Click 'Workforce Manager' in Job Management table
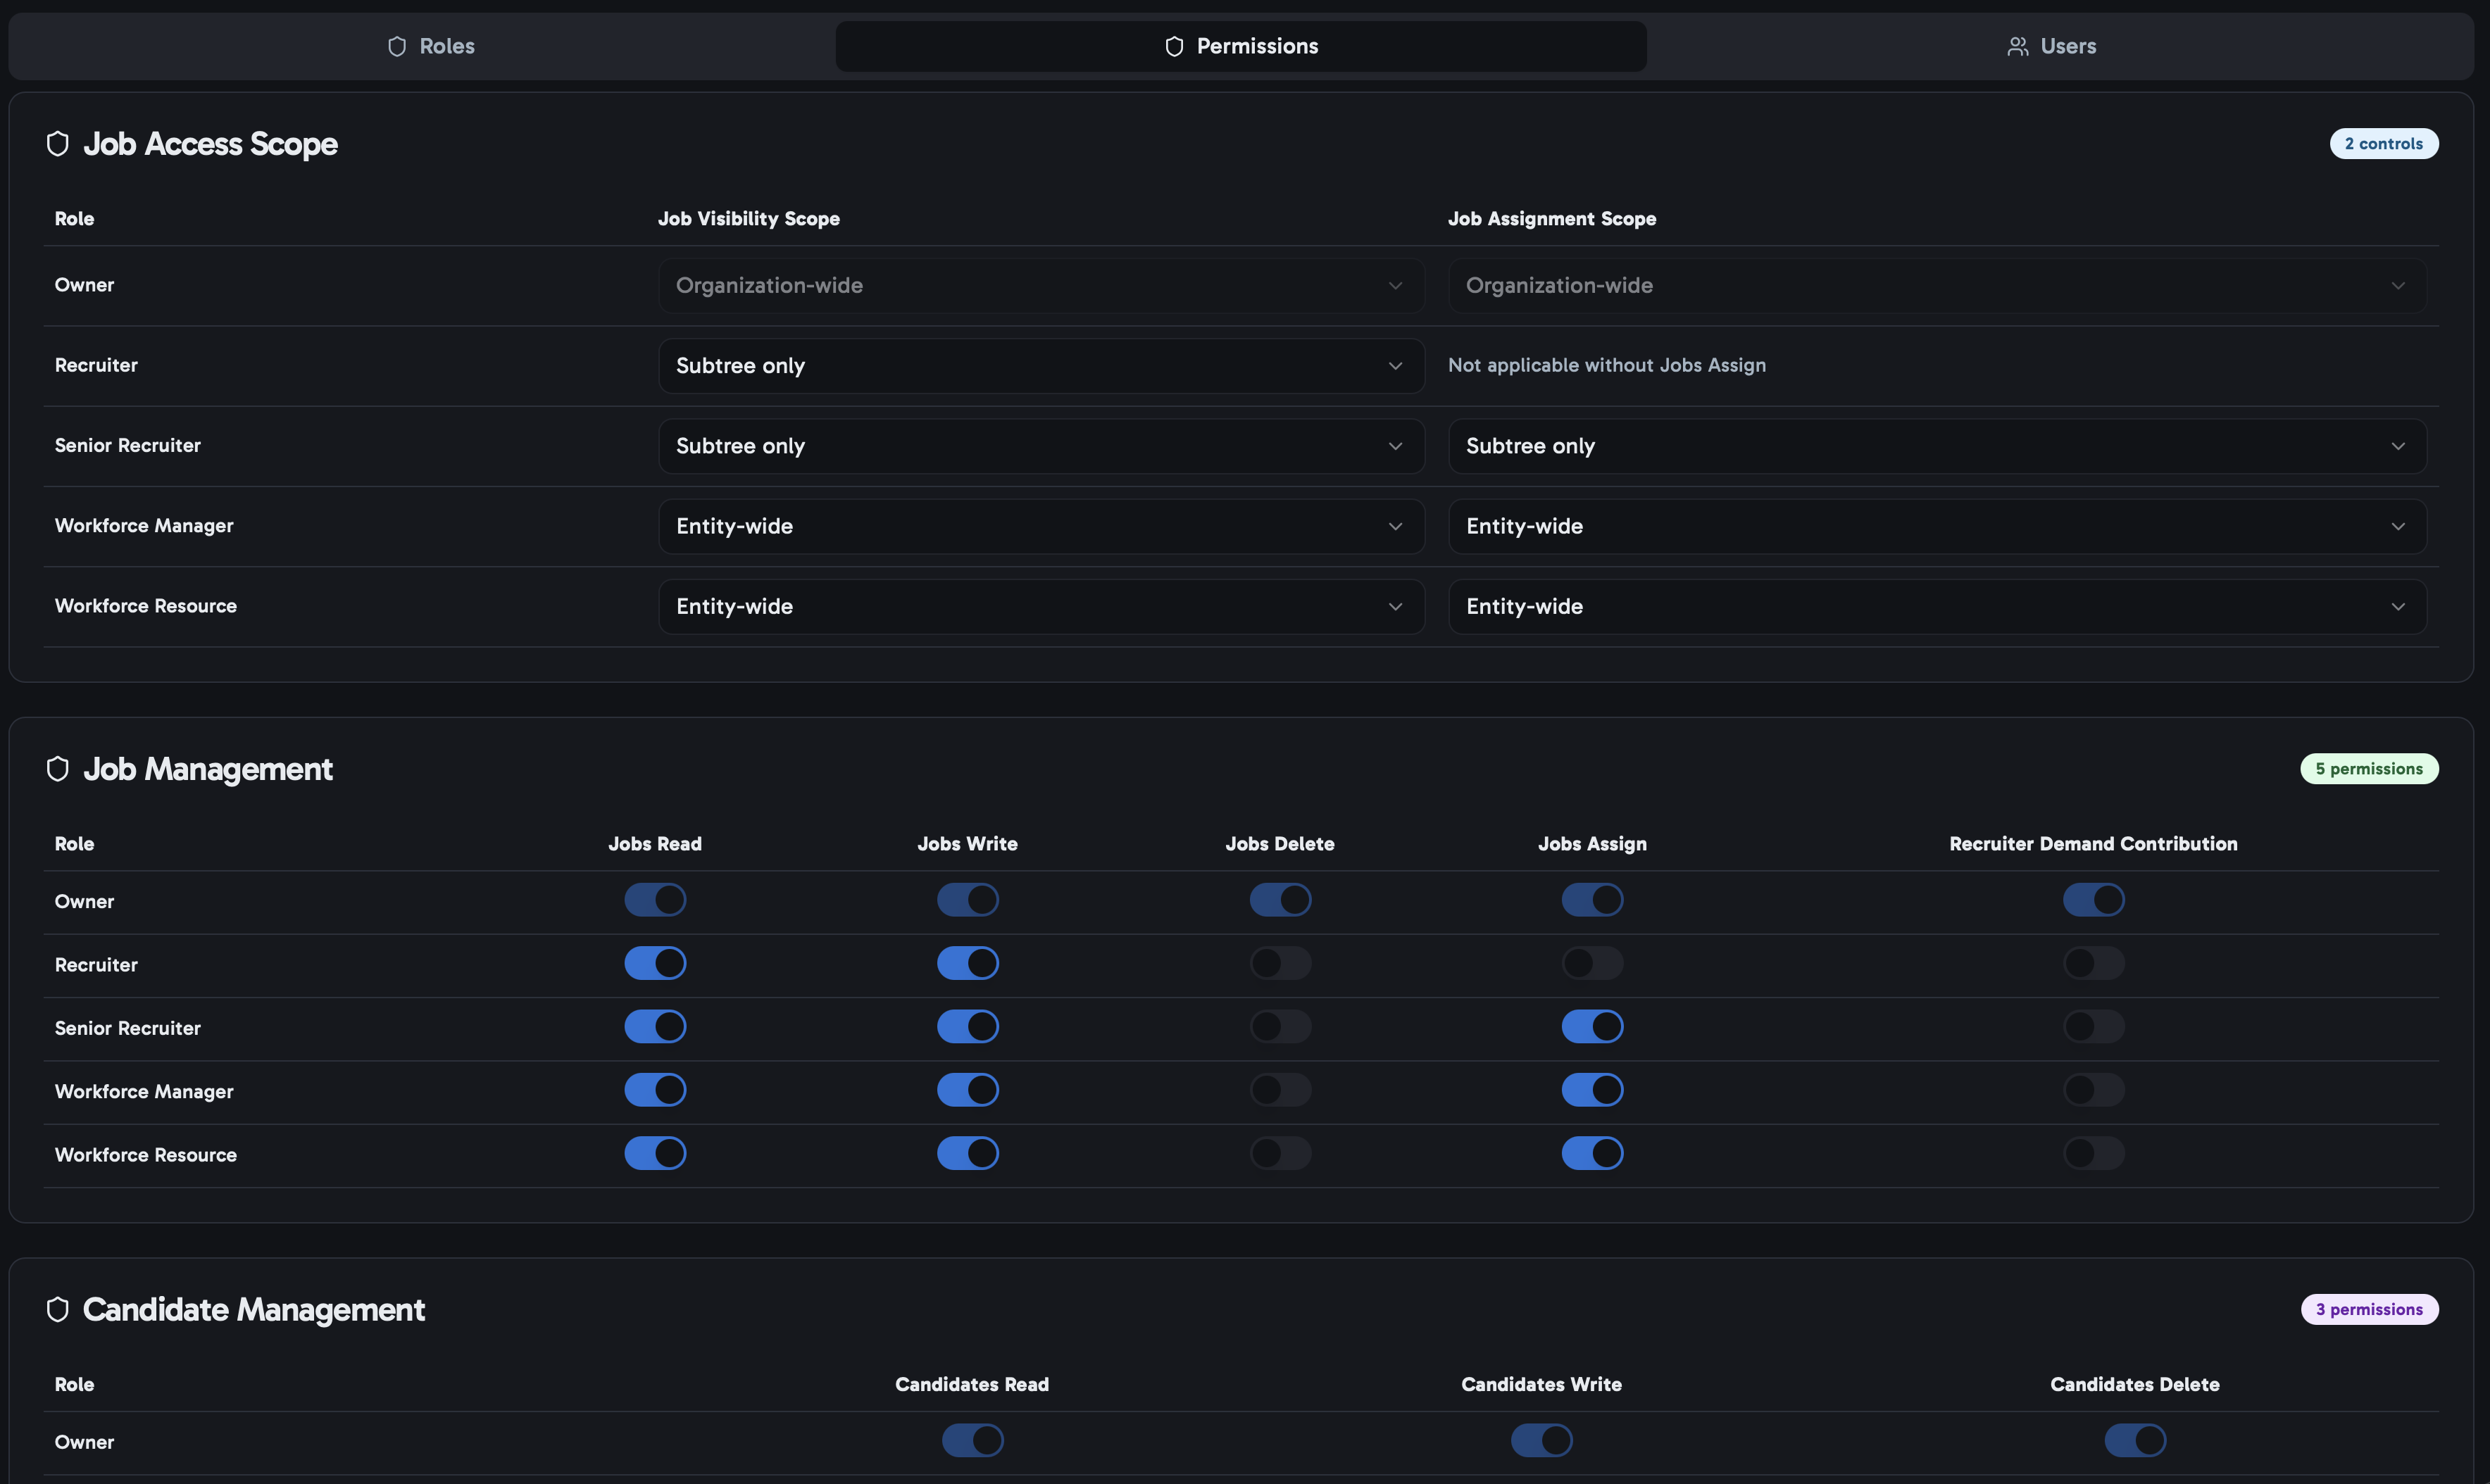 (144, 1092)
